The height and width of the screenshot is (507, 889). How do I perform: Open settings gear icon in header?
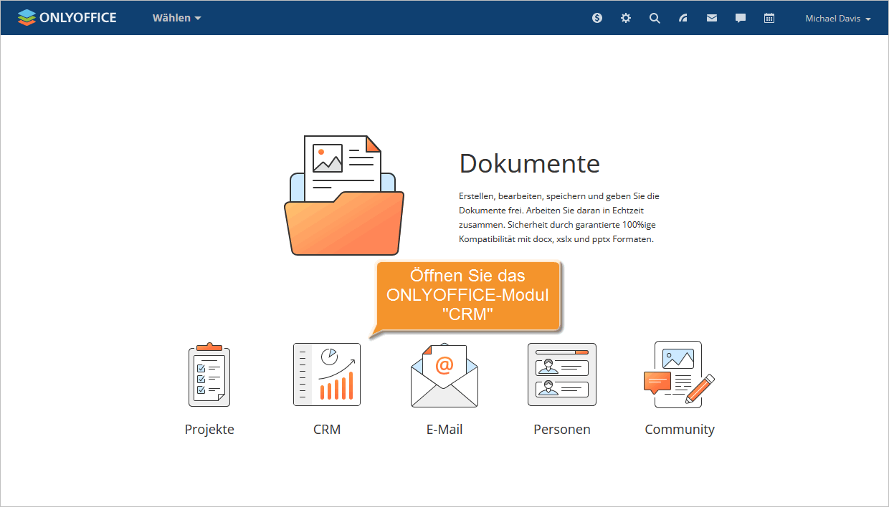click(626, 18)
